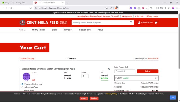Screen dimensions: 180x102
Task: Open Monthly Specials page
Action: point(39,30)
